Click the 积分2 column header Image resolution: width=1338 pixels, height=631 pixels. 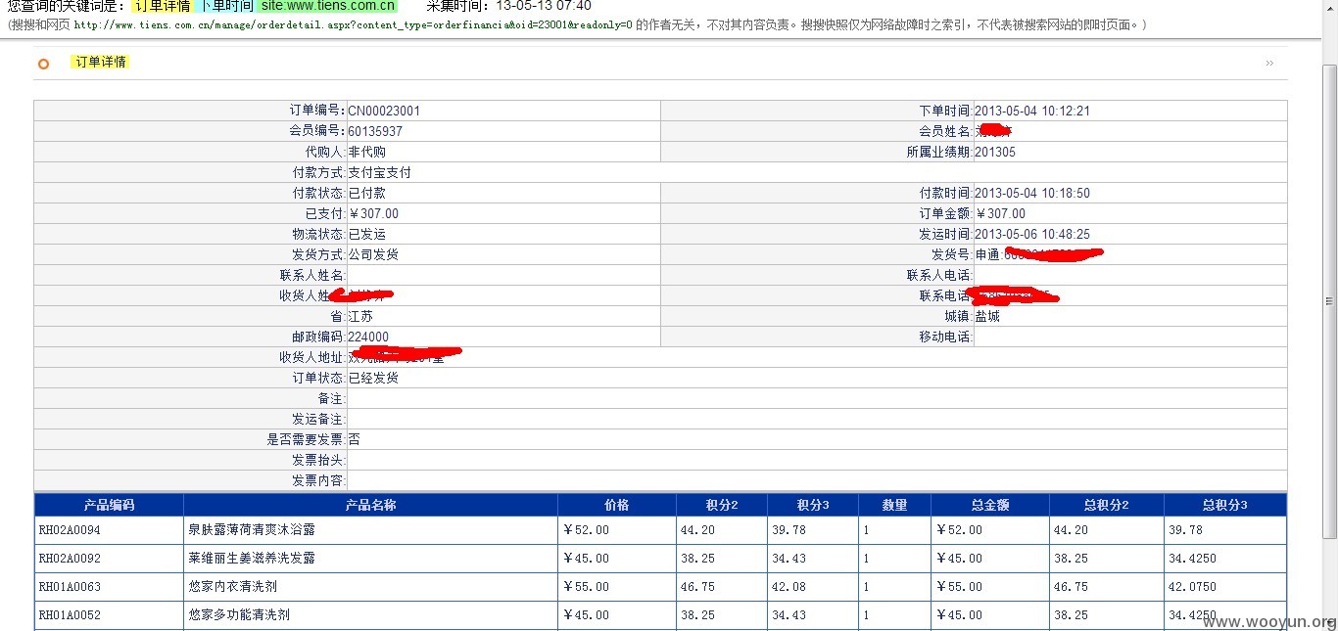click(x=722, y=506)
